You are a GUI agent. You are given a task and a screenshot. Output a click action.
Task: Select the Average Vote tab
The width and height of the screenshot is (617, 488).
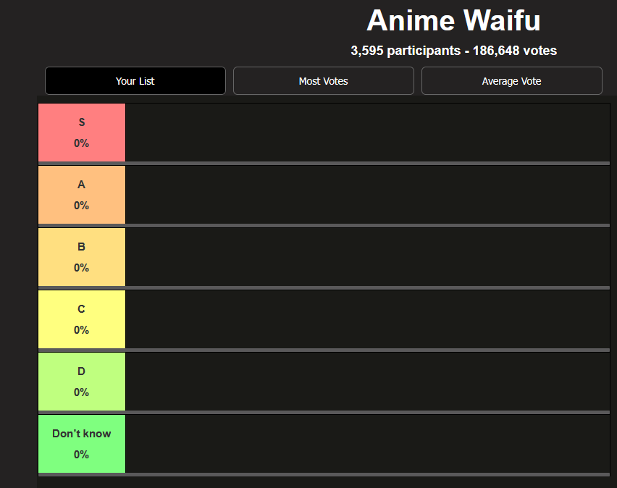click(x=511, y=80)
